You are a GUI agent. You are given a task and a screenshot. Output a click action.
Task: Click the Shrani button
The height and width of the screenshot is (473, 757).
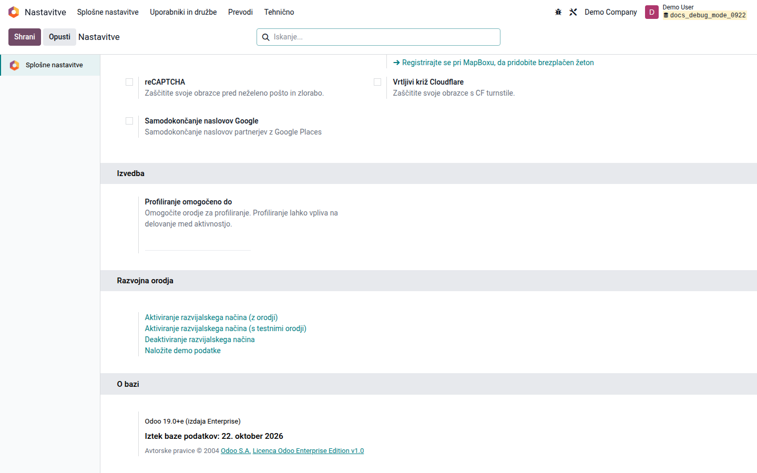pos(25,37)
